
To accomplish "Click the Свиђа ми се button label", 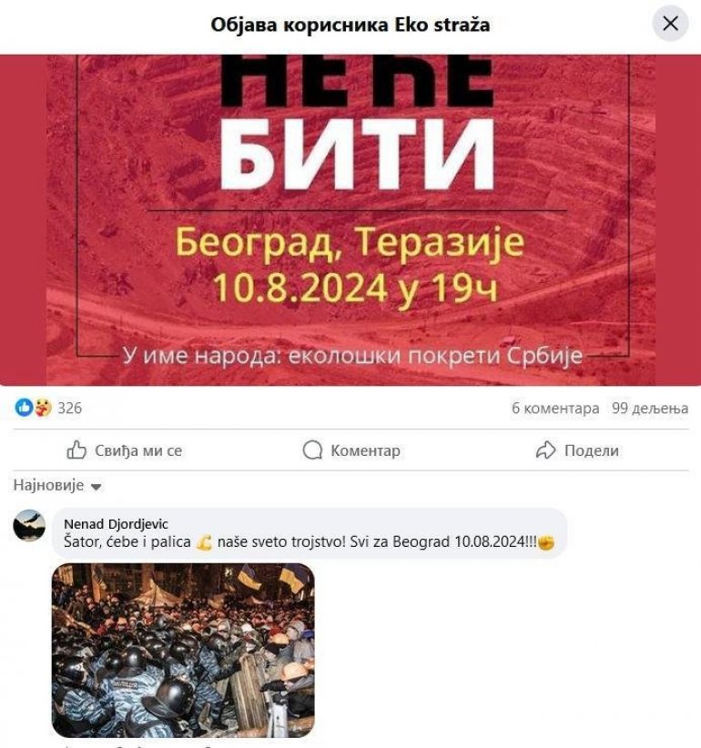I will 138,450.
